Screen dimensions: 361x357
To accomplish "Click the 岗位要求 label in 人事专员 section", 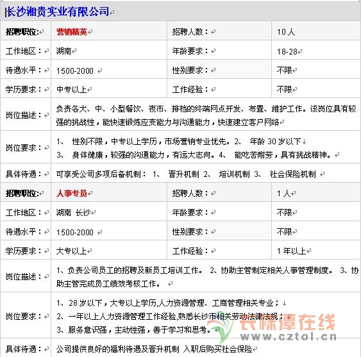I will click(x=24, y=317).
